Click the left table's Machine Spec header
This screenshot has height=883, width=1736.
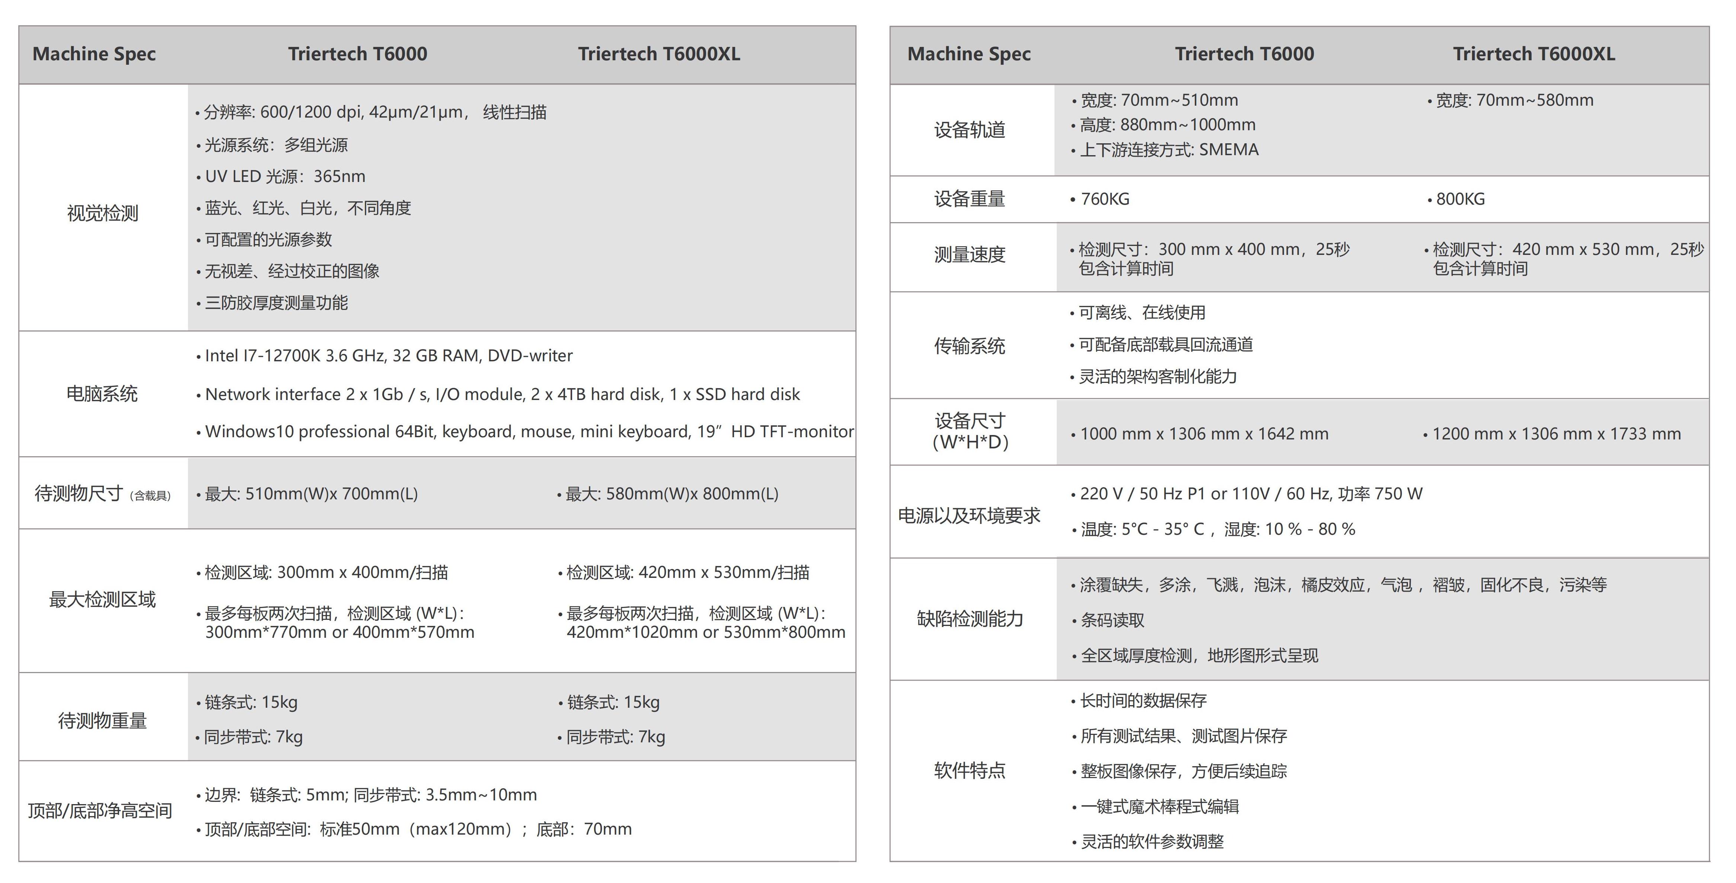coord(94,54)
